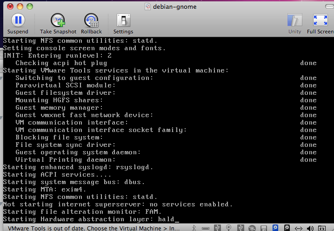Click the Bluetooth device status icon
This screenshot has width=334, height=231.
click(194, 228)
